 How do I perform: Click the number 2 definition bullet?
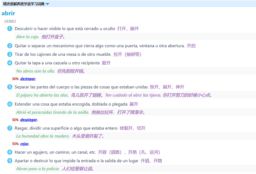point(10,46)
